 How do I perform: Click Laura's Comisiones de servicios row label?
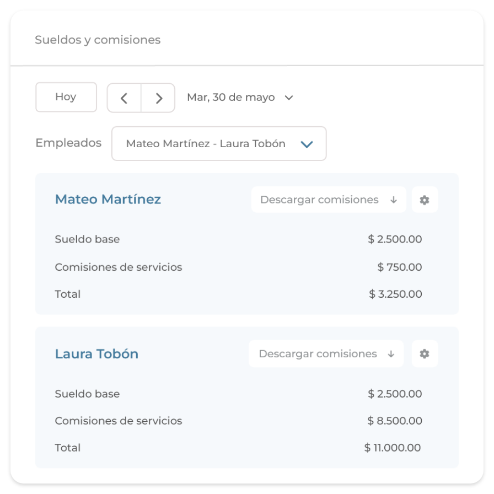click(x=119, y=421)
